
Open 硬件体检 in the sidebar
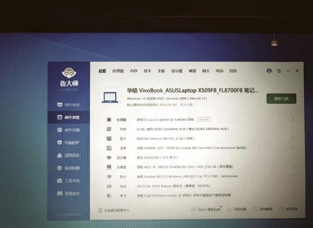click(x=69, y=105)
